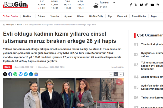The width and height of the screenshot is (163, 108).
Task: Open Son Dakika breaking news
Action: coord(11,16)
